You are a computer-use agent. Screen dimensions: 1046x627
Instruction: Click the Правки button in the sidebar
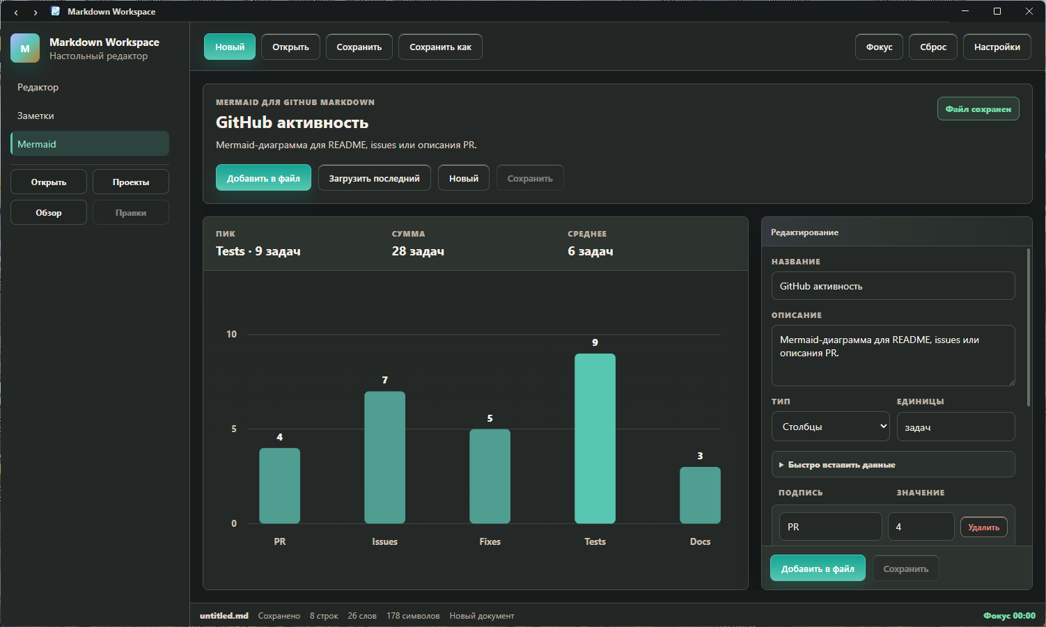pos(131,212)
